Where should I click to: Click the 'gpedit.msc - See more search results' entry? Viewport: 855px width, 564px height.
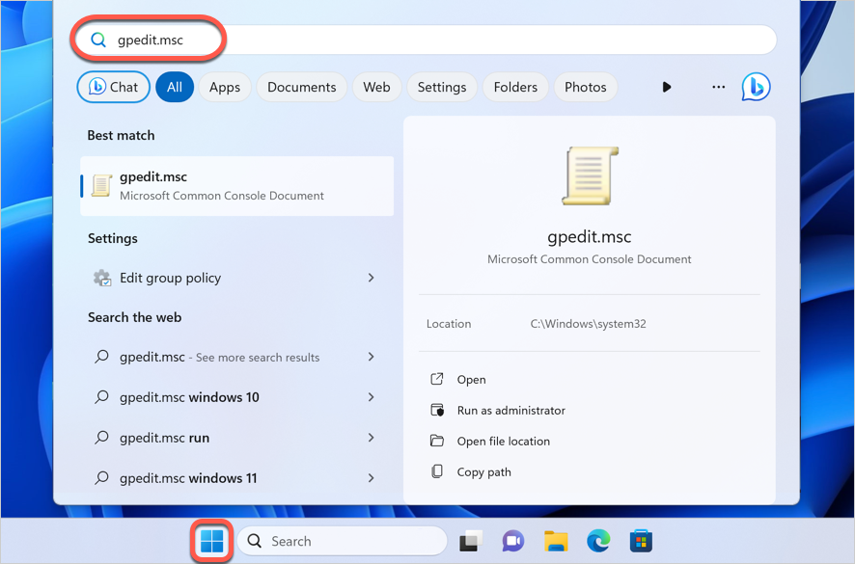tap(236, 357)
